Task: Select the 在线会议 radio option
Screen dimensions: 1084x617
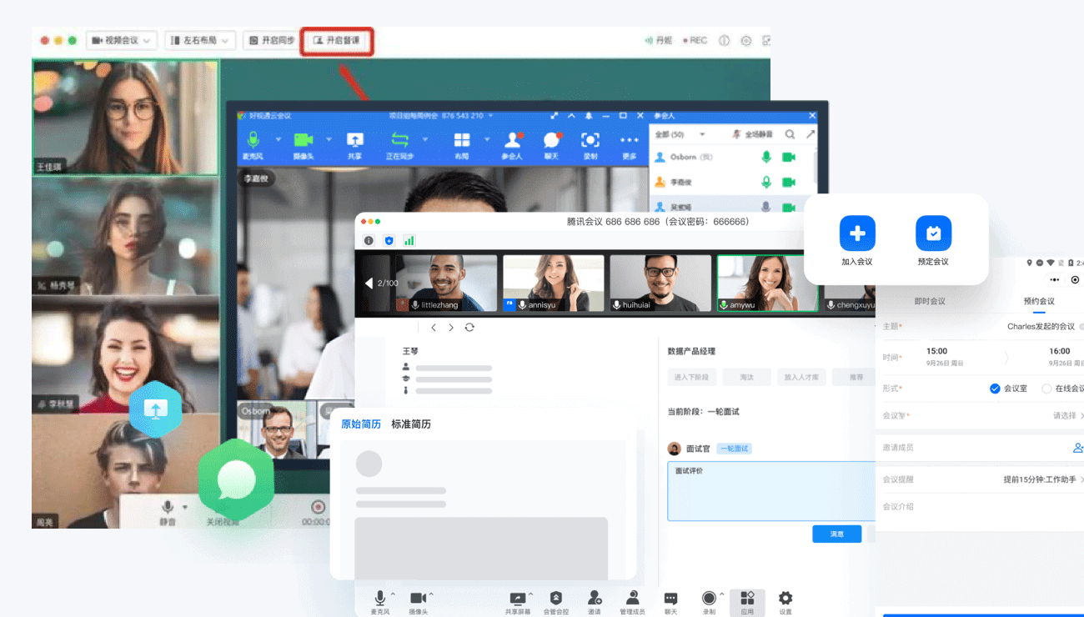Action: pos(1046,389)
